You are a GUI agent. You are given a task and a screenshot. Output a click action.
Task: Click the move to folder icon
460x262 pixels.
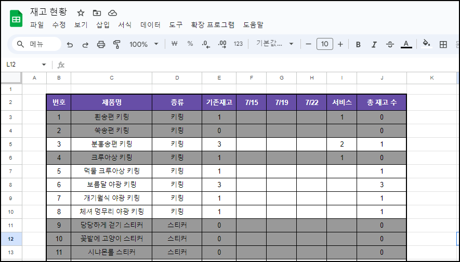(x=97, y=12)
